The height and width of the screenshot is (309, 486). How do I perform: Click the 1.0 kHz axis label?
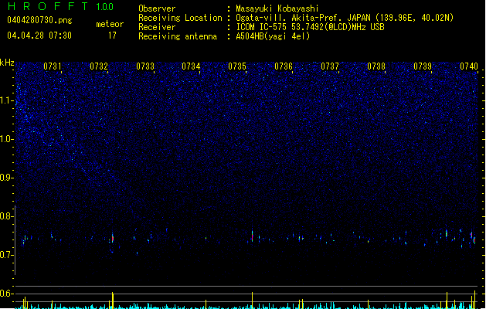click(x=7, y=139)
